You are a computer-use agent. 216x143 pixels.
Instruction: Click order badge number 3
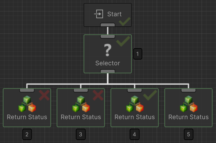80,134
